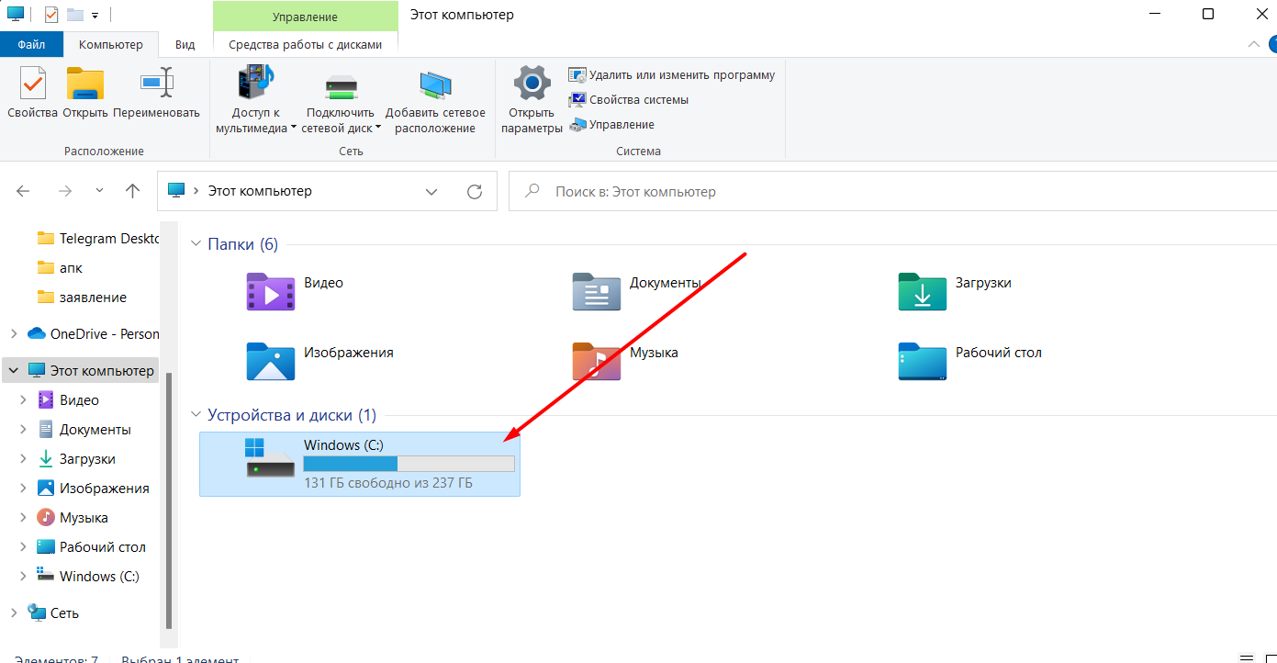Expand Видео in the navigation tree
This screenshot has height=663, width=1277.
24,400
